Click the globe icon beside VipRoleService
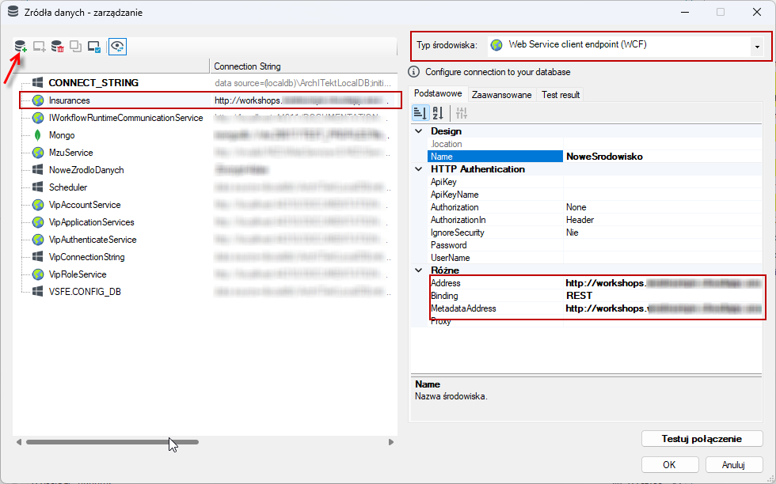The image size is (776, 484). pyautogui.click(x=38, y=274)
